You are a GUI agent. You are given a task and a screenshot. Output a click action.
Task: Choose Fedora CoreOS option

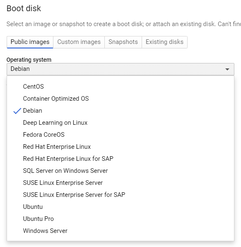tap(121, 135)
